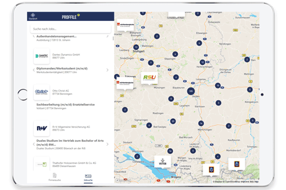Open the cluster marker near Illertissen
This screenshot has width=286, height=190.
pyautogui.click(x=218, y=103)
